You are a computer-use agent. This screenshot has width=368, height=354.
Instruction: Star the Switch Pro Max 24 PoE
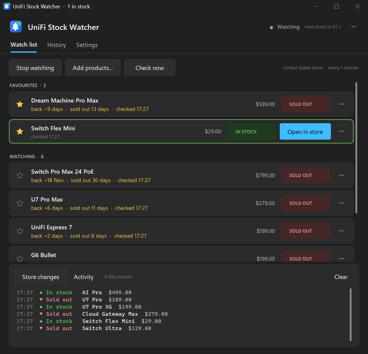click(20, 175)
